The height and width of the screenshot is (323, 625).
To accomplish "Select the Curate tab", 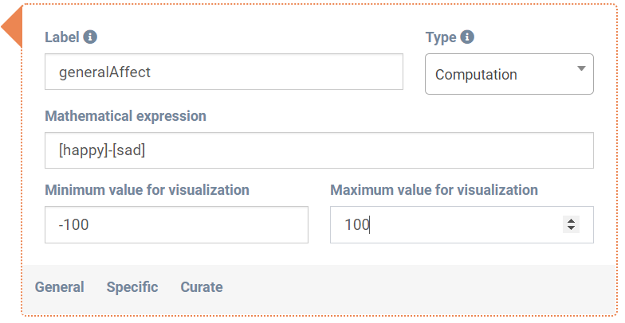I will [x=202, y=287].
